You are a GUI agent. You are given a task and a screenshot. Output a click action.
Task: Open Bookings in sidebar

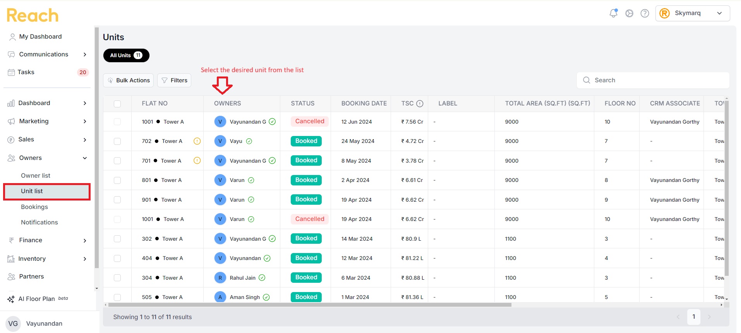click(x=34, y=207)
